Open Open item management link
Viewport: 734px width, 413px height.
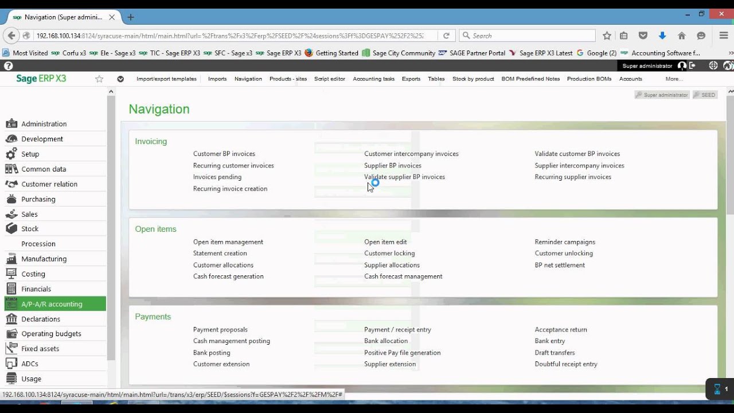tap(228, 242)
